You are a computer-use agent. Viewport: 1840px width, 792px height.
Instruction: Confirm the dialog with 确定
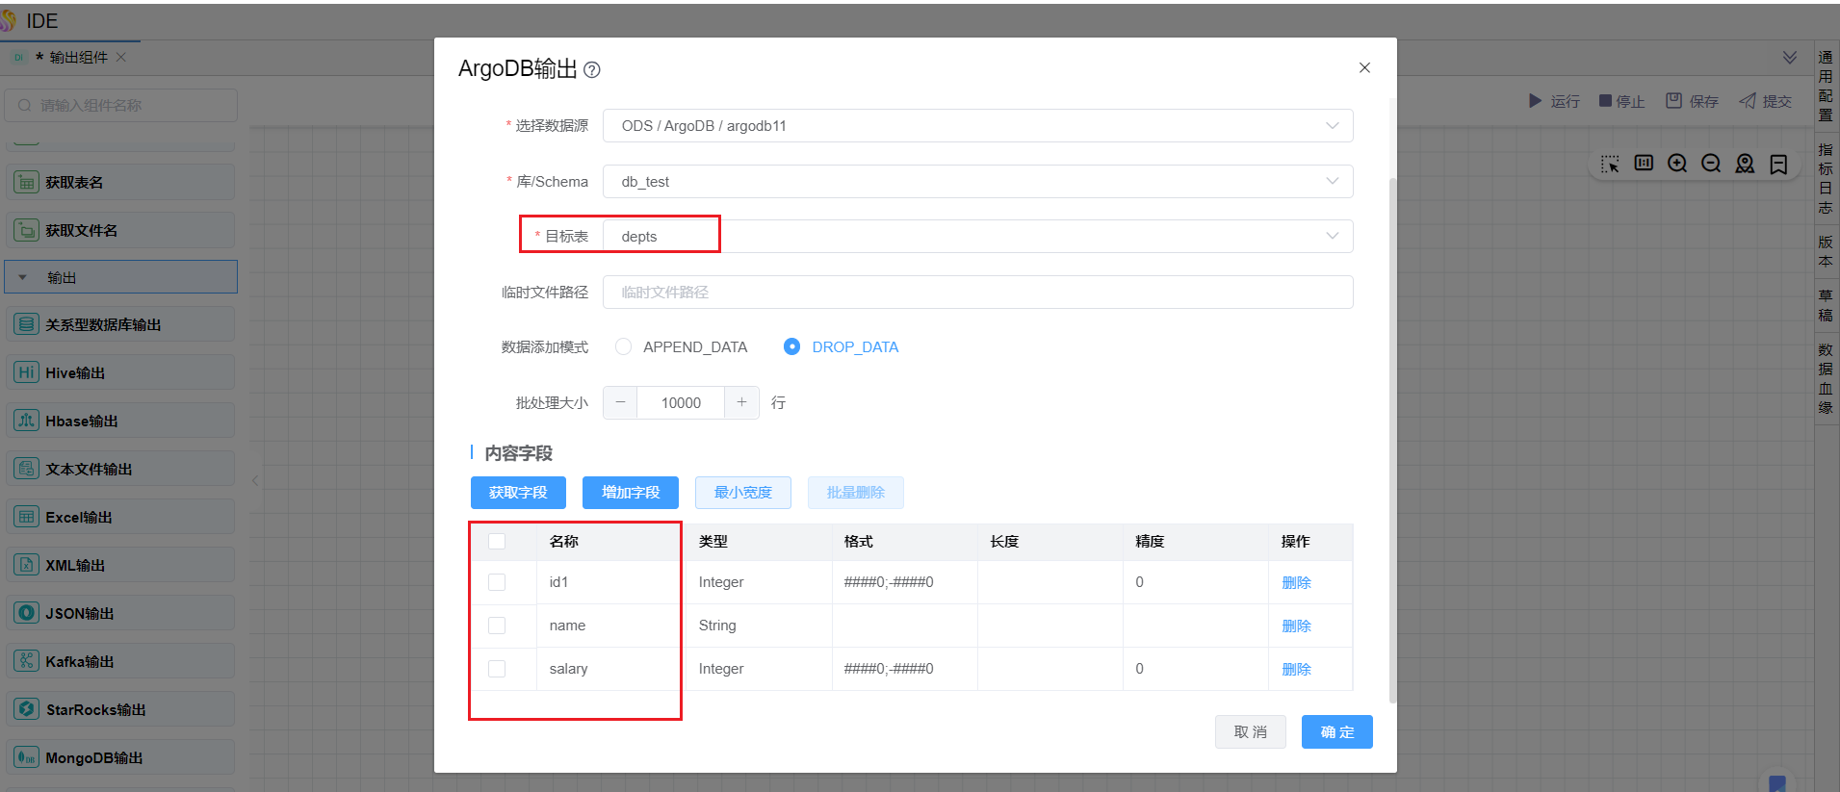(1337, 732)
